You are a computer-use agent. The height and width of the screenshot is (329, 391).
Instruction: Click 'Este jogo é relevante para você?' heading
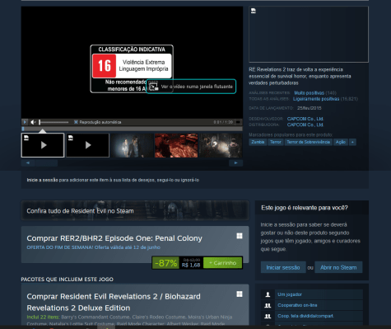[305, 208]
